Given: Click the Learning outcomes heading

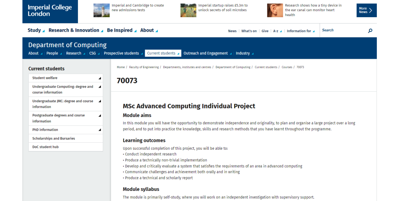Looking at the screenshot, I should pos(144,140).
